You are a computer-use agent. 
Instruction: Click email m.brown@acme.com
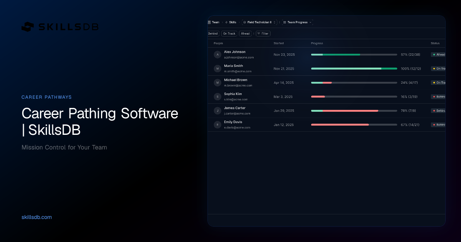238,85
